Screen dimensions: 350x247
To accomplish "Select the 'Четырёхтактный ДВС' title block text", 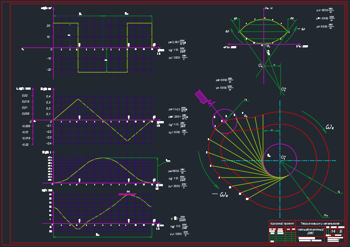I will 310,231.
